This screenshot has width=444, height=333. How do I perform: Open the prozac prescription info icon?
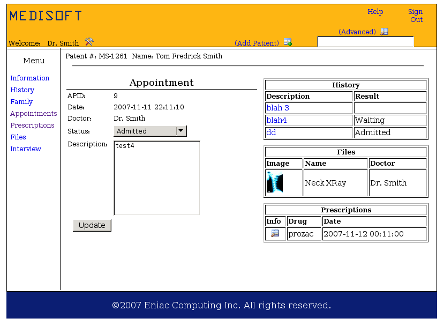pyautogui.click(x=275, y=234)
